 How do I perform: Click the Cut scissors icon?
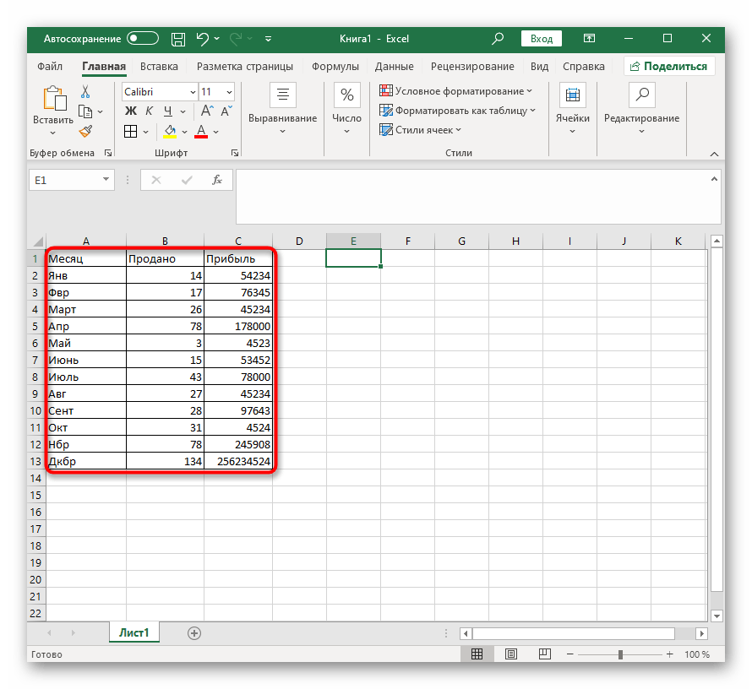tap(85, 91)
